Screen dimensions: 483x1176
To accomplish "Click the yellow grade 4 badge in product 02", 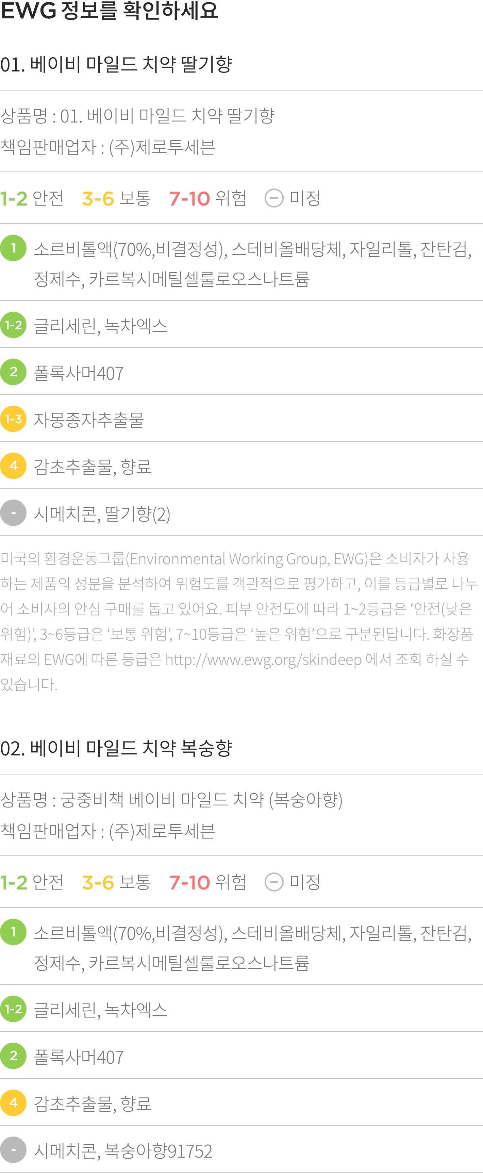I will (x=13, y=1103).
